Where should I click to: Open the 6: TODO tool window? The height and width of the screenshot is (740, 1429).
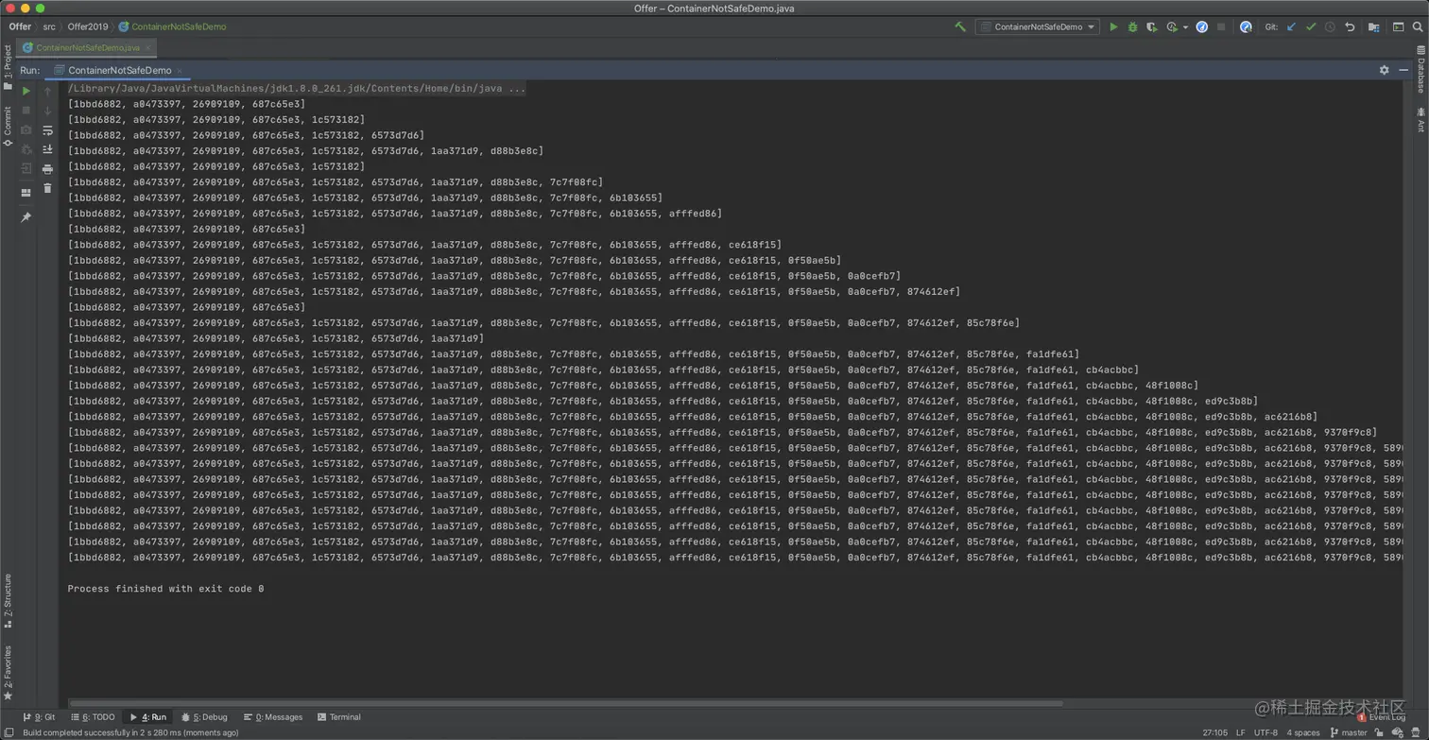pos(92,717)
